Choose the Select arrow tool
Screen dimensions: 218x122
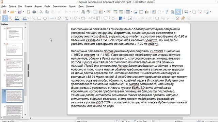[4, 18]
